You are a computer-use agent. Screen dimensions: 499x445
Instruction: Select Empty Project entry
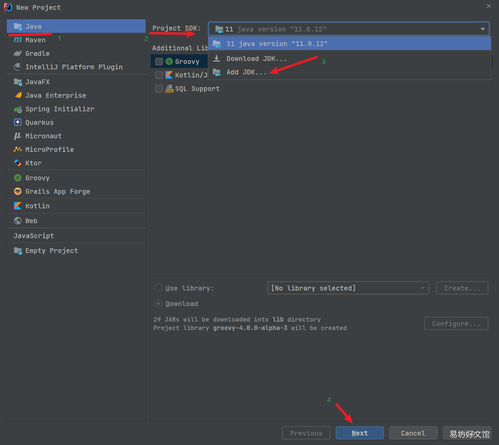[76, 251]
